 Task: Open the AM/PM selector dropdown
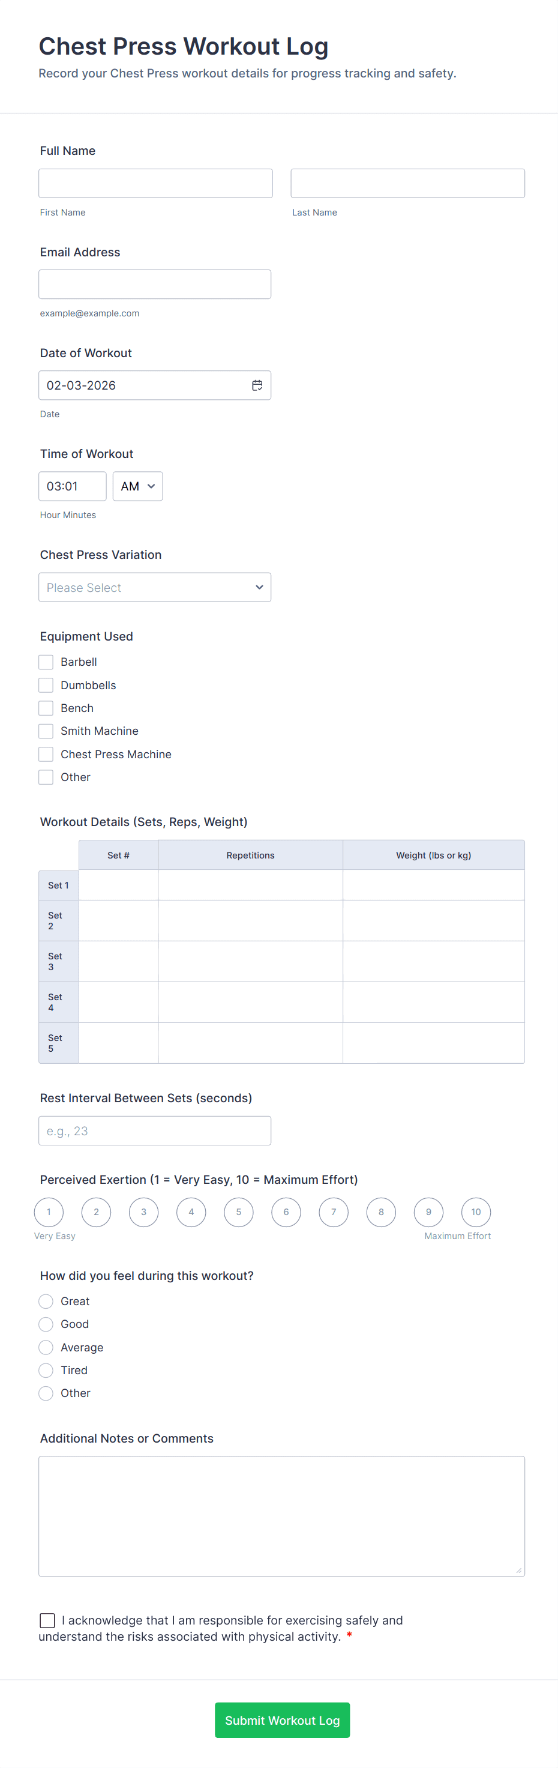tap(137, 487)
